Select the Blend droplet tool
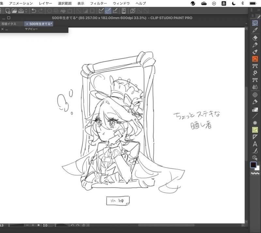Screen dimensions: 261x233 tap(255, 87)
